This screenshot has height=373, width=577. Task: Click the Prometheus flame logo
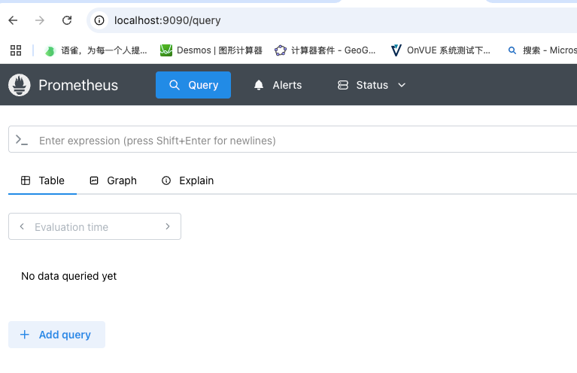(19, 85)
